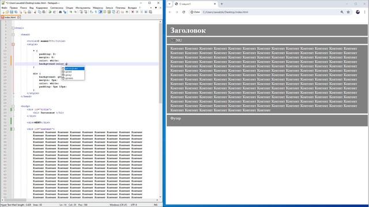Bookmark the page with star icon
369x207 pixels.
point(348,12)
